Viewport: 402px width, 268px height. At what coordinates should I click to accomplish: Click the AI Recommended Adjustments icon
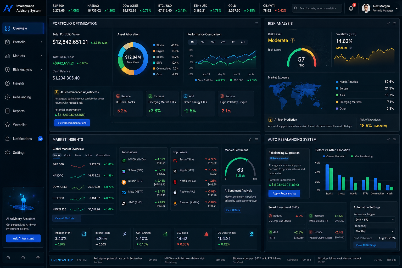click(56, 92)
